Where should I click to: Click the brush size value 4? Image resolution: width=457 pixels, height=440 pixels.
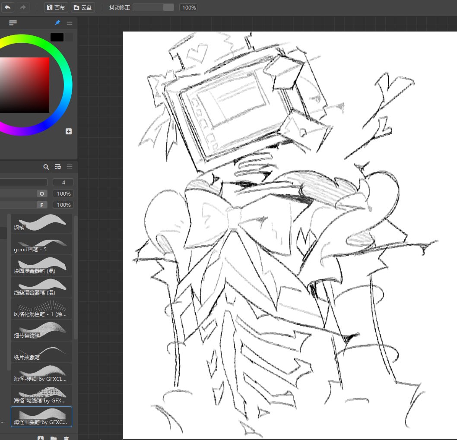click(63, 182)
